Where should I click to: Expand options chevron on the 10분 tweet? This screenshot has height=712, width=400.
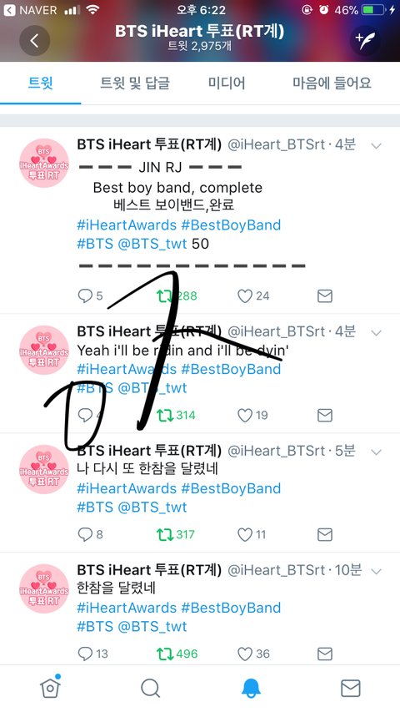click(377, 571)
